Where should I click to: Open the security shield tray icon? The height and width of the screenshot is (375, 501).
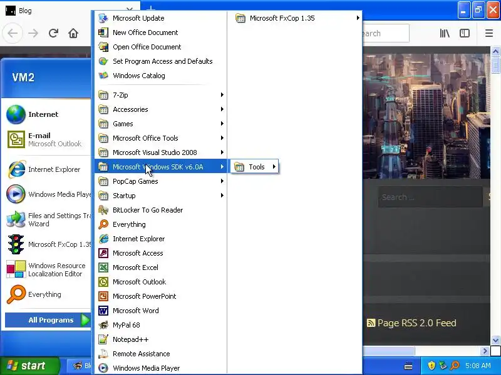tap(431, 366)
